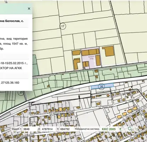The width and height of the screenshot is (147, 142).
Task: Click the panel line mentioning АГКК
Action: 11,68
